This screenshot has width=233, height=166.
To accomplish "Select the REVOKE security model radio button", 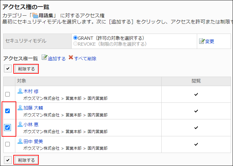I will click(76, 44).
